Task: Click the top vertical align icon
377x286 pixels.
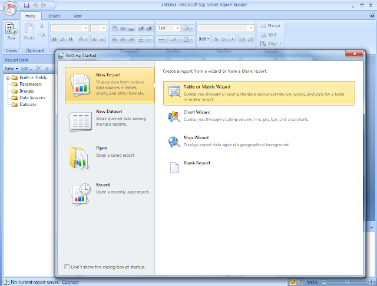Action: [x=115, y=28]
